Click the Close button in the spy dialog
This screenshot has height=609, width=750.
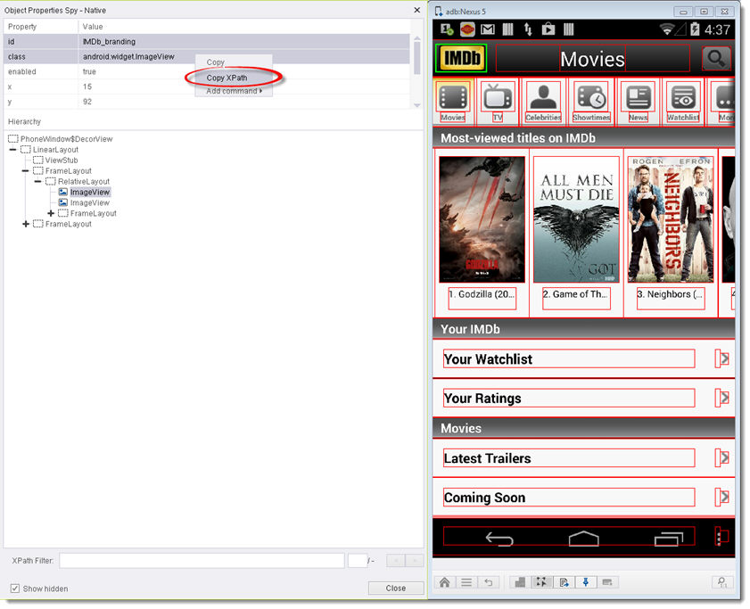pyautogui.click(x=396, y=588)
